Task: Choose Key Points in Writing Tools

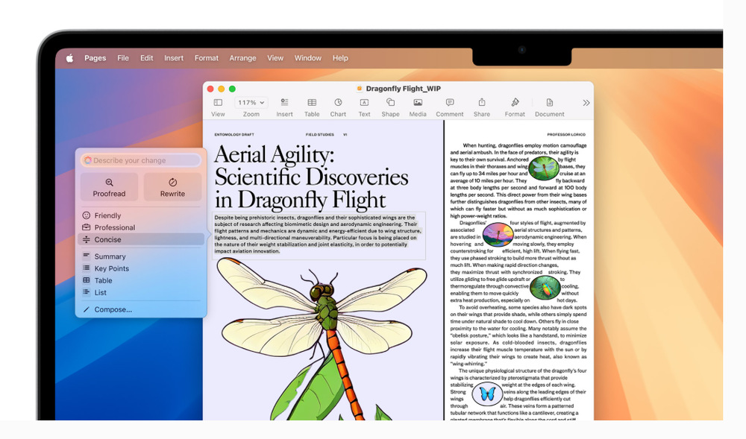Action: [111, 268]
